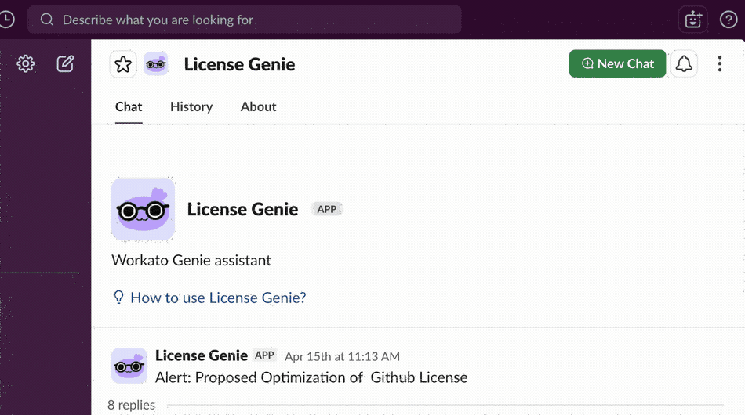The width and height of the screenshot is (745, 415).
Task: Open the License Genie header title
Action: point(239,64)
